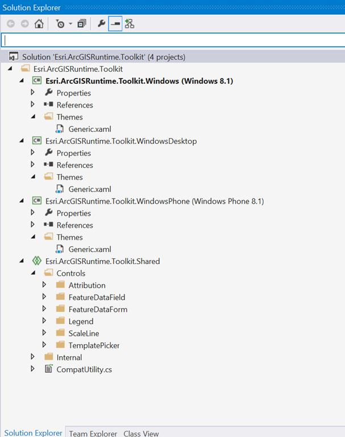The height and width of the screenshot is (437, 345).
Task: Click the wrench icon of WindowsDesktop Properties
Action: [49, 152]
